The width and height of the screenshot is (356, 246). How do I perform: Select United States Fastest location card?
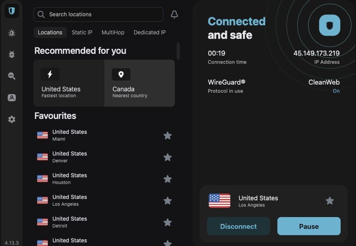point(69,83)
